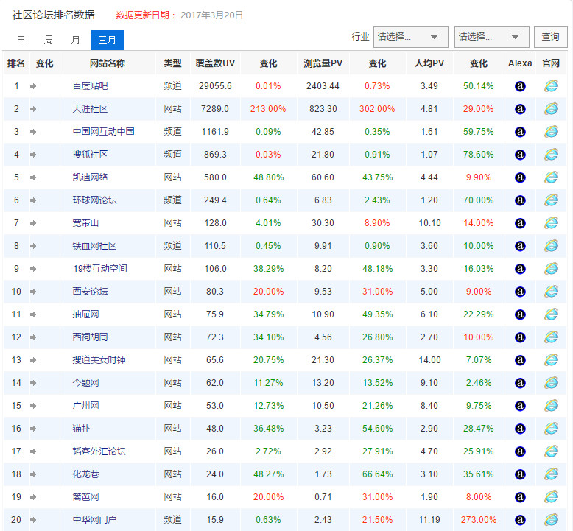Open official site icon for 搜狐社区
The width and height of the screenshot is (573, 531).
(551, 155)
